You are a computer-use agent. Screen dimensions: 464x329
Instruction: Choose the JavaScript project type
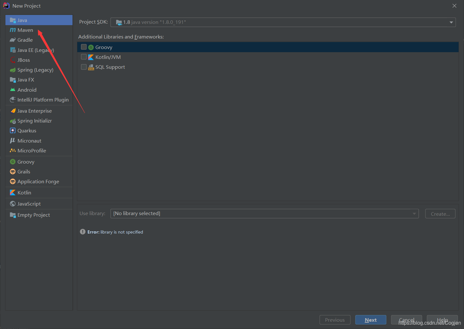click(39, 204)
